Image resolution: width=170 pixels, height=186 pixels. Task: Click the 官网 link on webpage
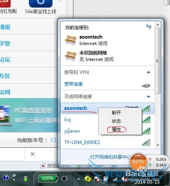tap(5, 92)
